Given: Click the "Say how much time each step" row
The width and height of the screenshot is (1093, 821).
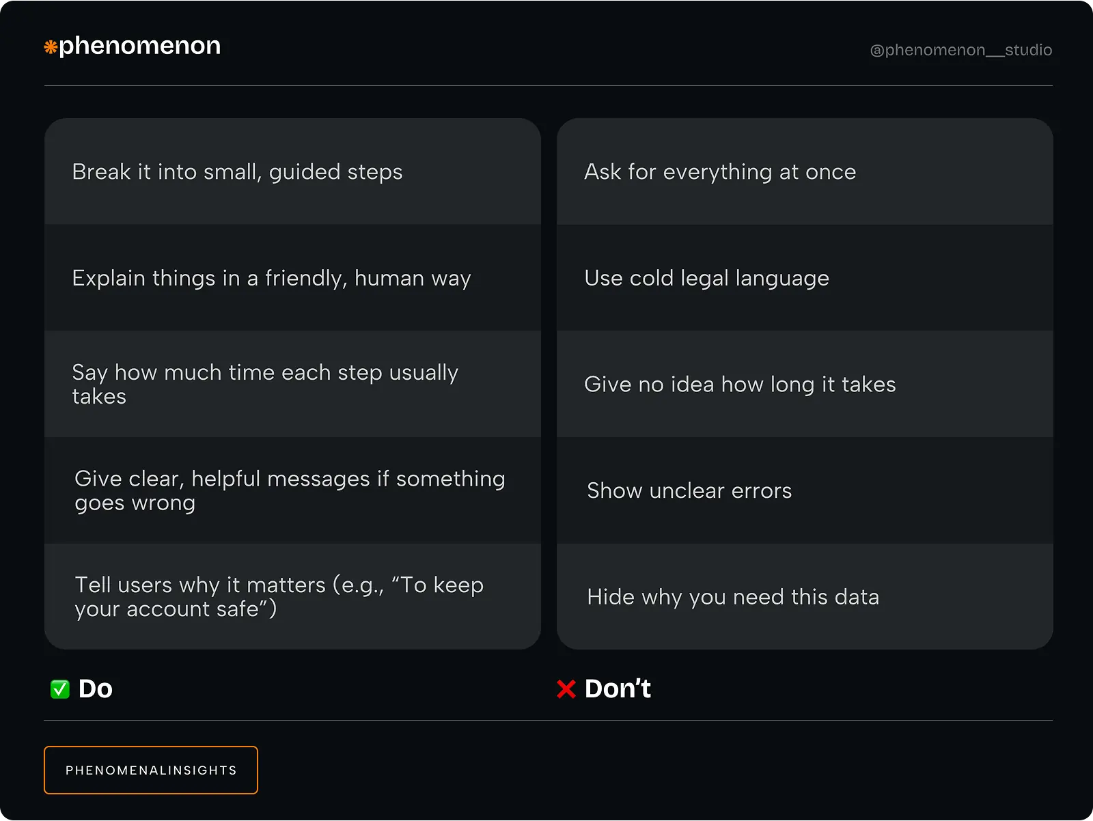Looking at the screenshot, I should coord(265,385).
